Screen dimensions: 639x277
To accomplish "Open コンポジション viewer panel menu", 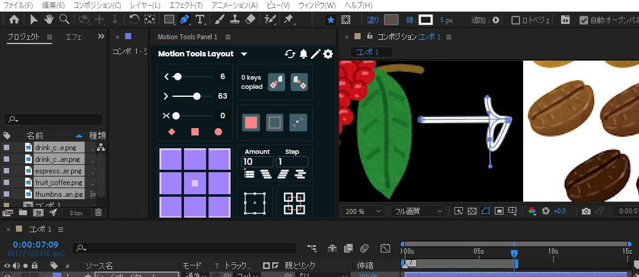I will click(x=449, y=37).
